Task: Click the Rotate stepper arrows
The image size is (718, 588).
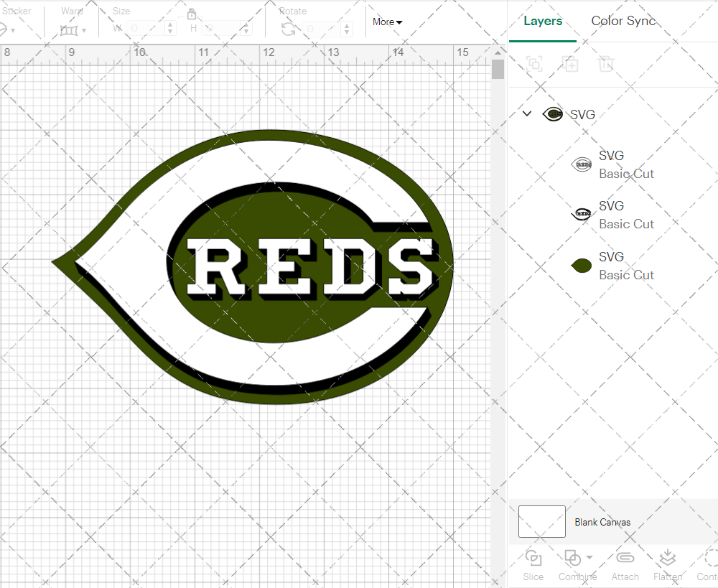Action: (347, 29)
